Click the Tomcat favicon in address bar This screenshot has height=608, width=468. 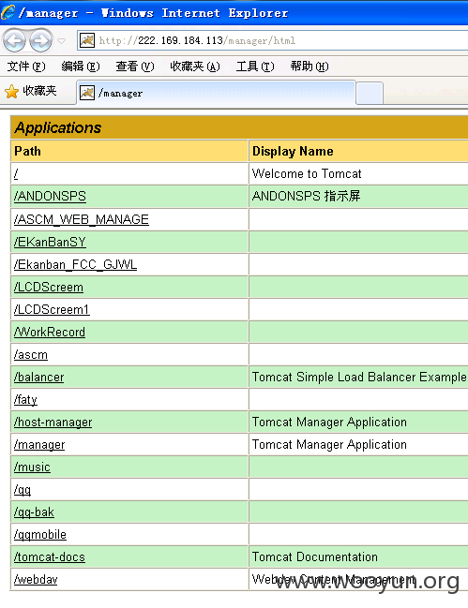87,40
